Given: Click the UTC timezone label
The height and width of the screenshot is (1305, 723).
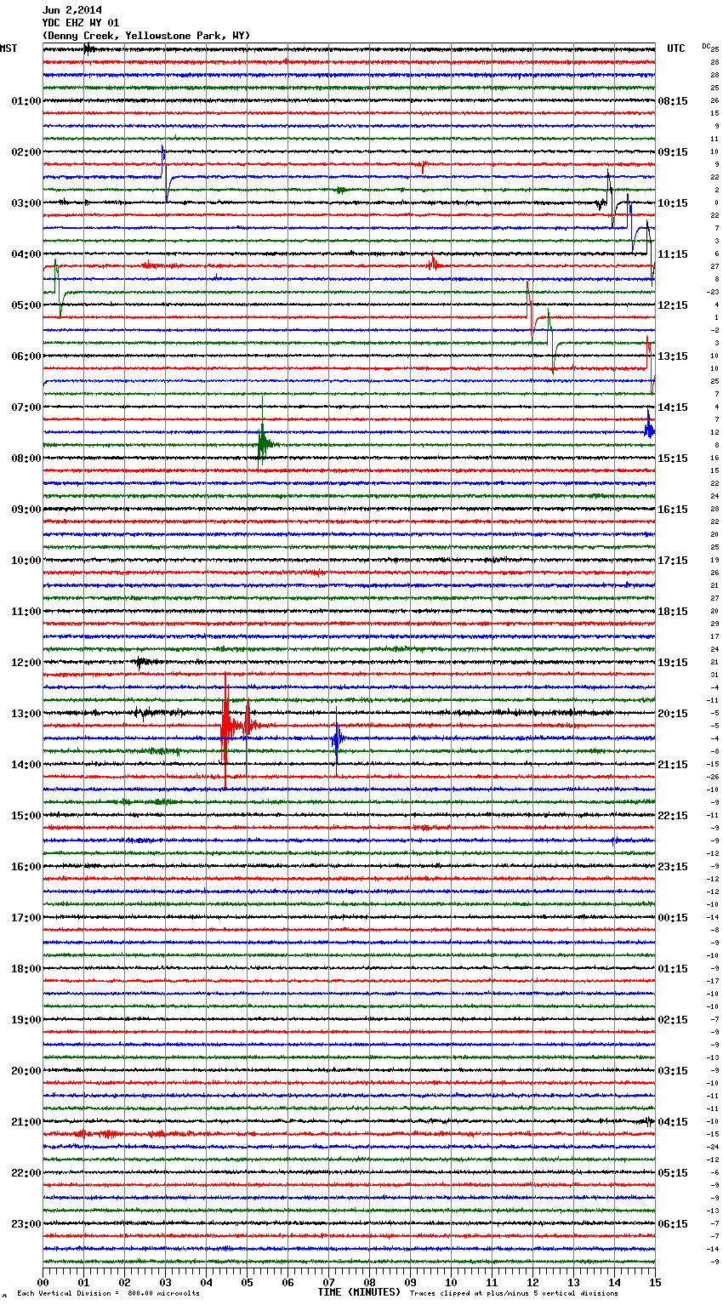Looking at the screenshot, I should click(x=675, y=48).
